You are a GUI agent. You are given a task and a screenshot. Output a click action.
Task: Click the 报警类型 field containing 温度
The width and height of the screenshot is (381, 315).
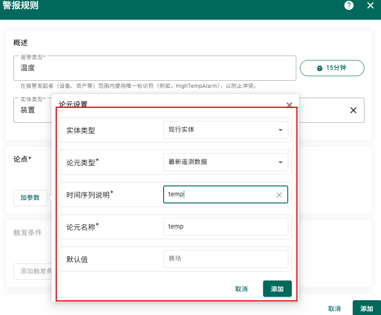coord(155,68)
